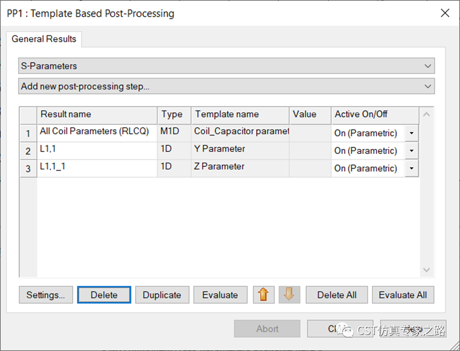Image resolution: width=460 pixels, height=351 pixels.
Task: Run Evaluate All
Action: click(402, 295)
